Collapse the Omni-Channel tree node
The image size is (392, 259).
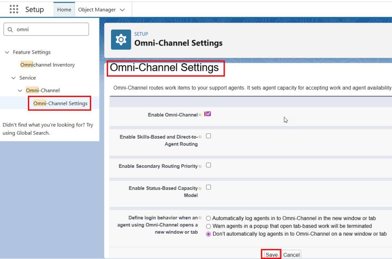coord(20,90)
